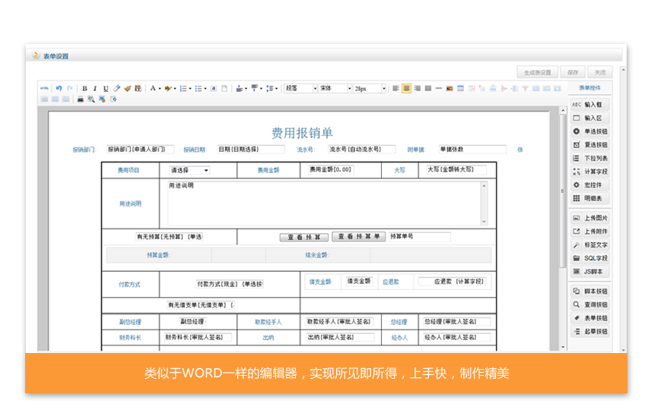Screen dimensions: 654x410
Task: Center-align text using the toolbar
Action: pyautogui.click(x=407, y=88)
